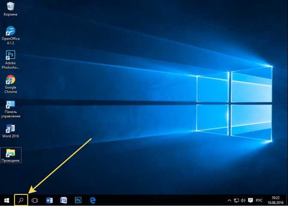Open the volume tray icon
The height and width of the screenshot is (206, 288).
click(243, 200)
